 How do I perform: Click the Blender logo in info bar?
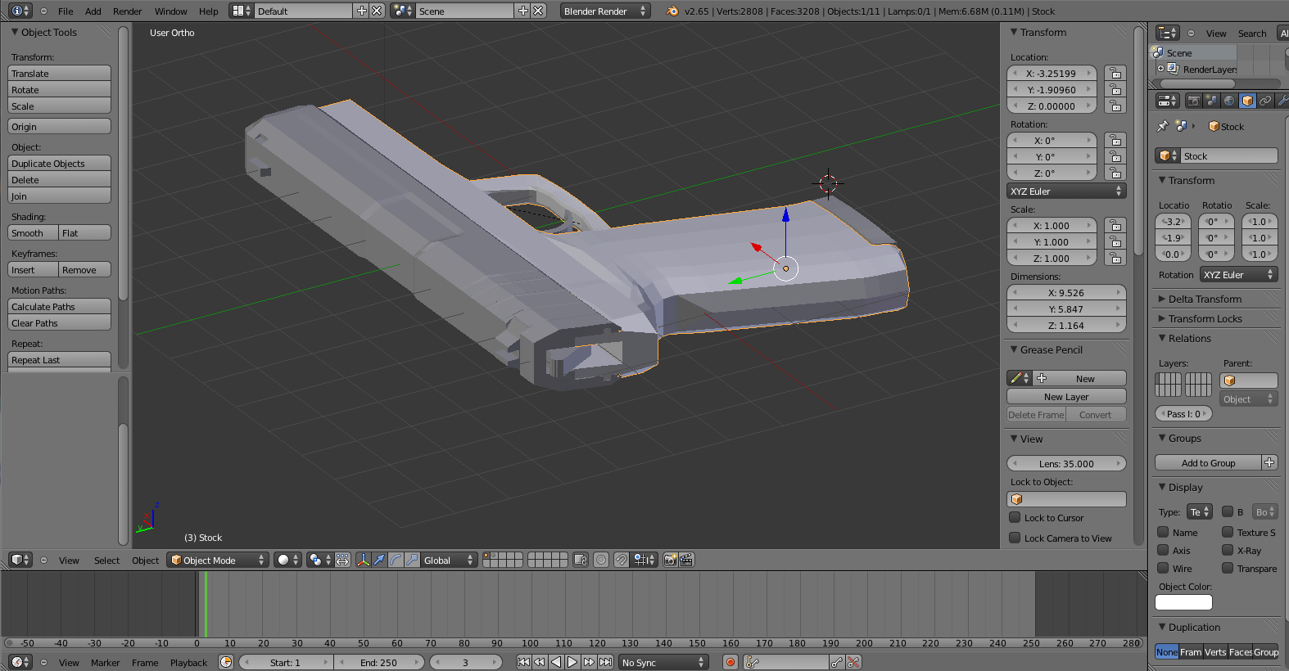pos(672,11)
